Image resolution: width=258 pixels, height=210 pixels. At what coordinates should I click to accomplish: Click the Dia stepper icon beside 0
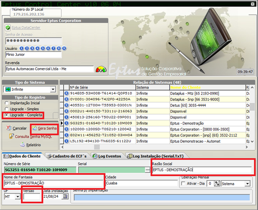pos(217,184)
